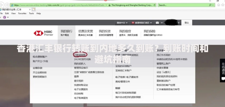Click the address bar URL field
Viewport: 225px width, 107px height.
pos(59,5)
